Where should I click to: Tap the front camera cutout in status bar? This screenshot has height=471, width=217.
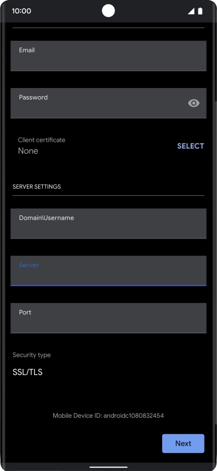[108, 11]
